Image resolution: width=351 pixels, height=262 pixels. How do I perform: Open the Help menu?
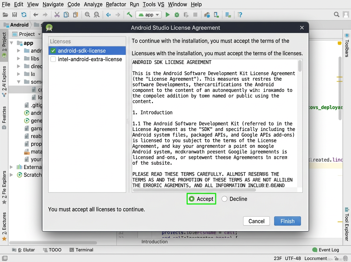point(196,4)
